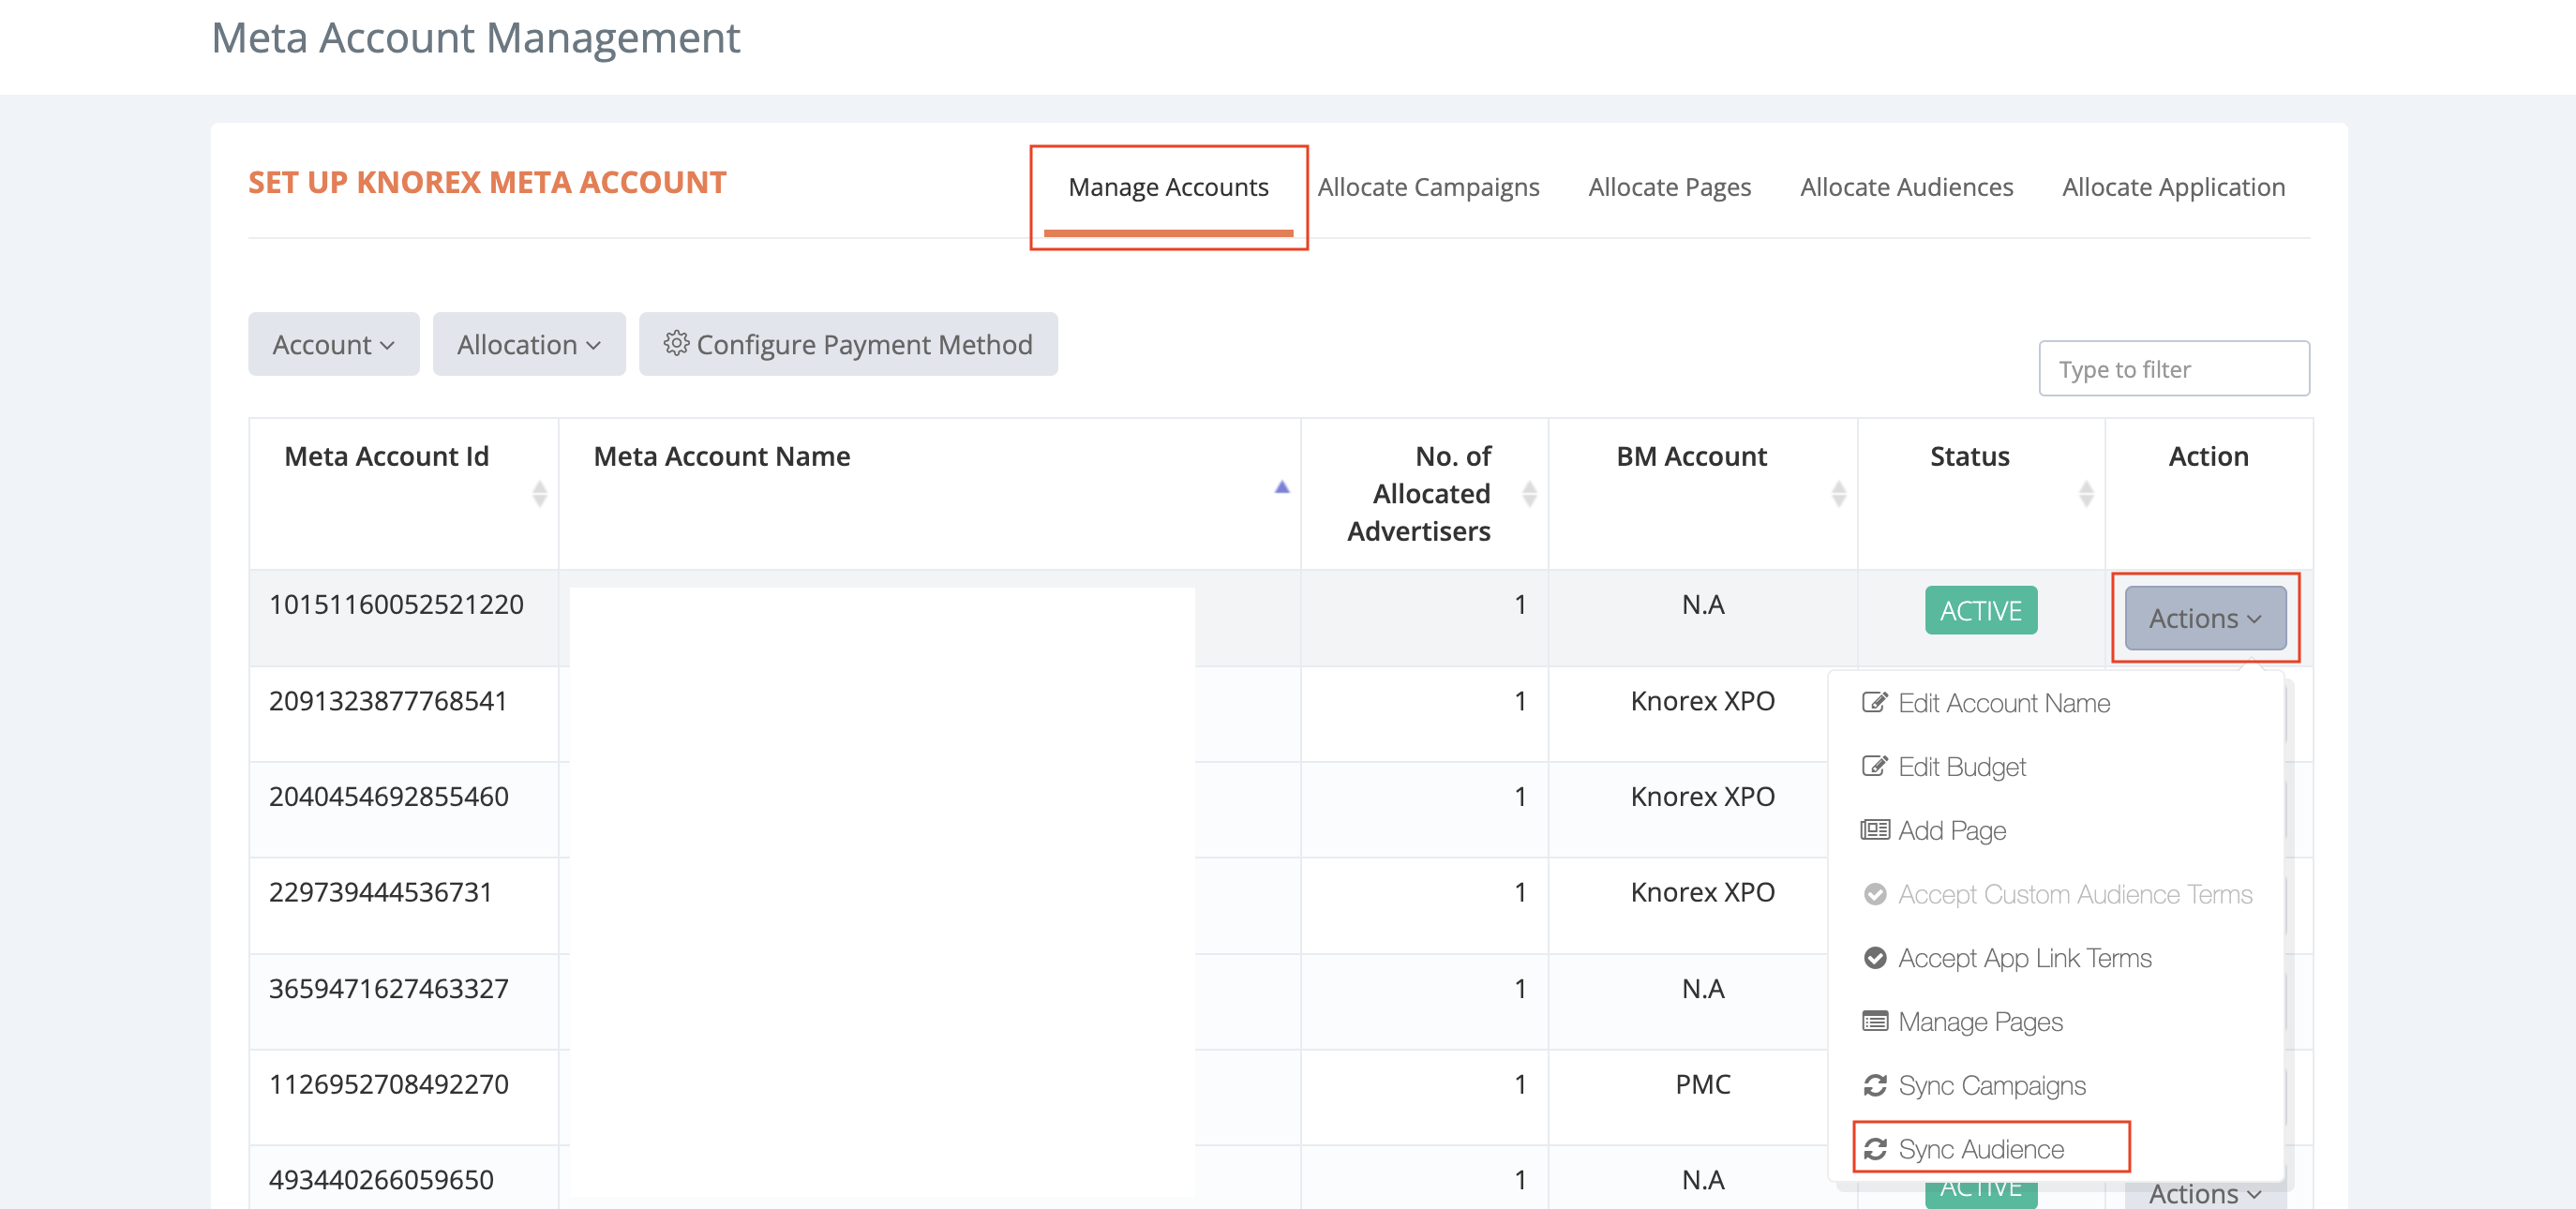Screen dimensions: 2576x1209
Task: Select account id 1126952708492270
Action: coord(388,1084)
